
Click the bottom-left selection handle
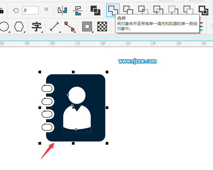[40, 143]
